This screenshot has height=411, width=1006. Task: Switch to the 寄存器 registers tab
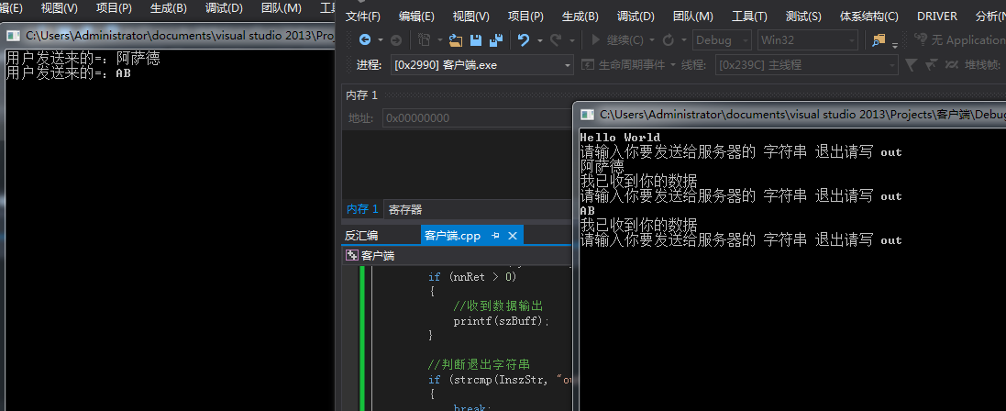click(x=405, y=209)
